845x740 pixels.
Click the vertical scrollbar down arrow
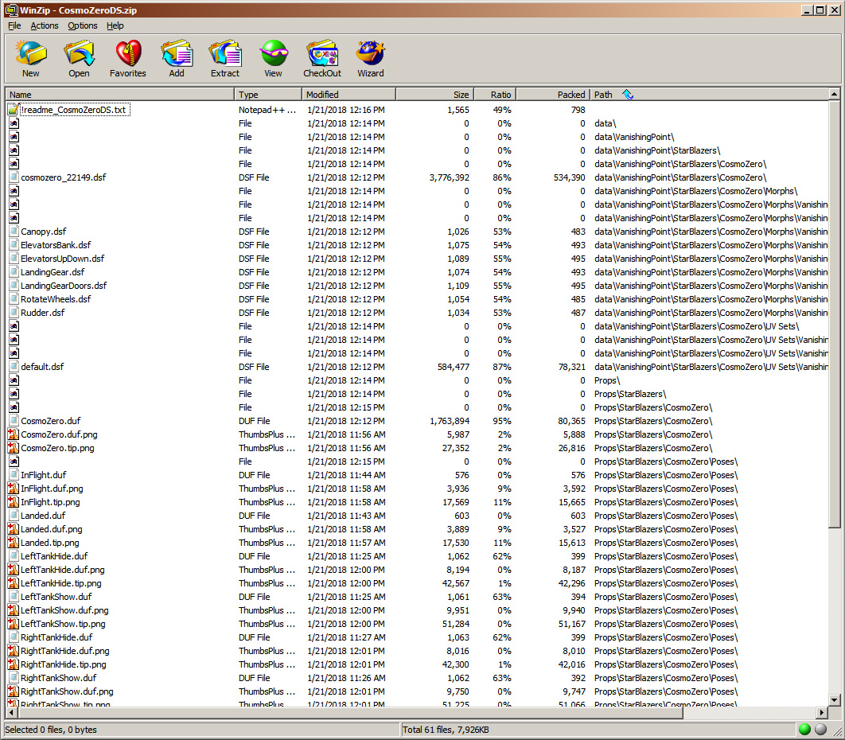834,700
